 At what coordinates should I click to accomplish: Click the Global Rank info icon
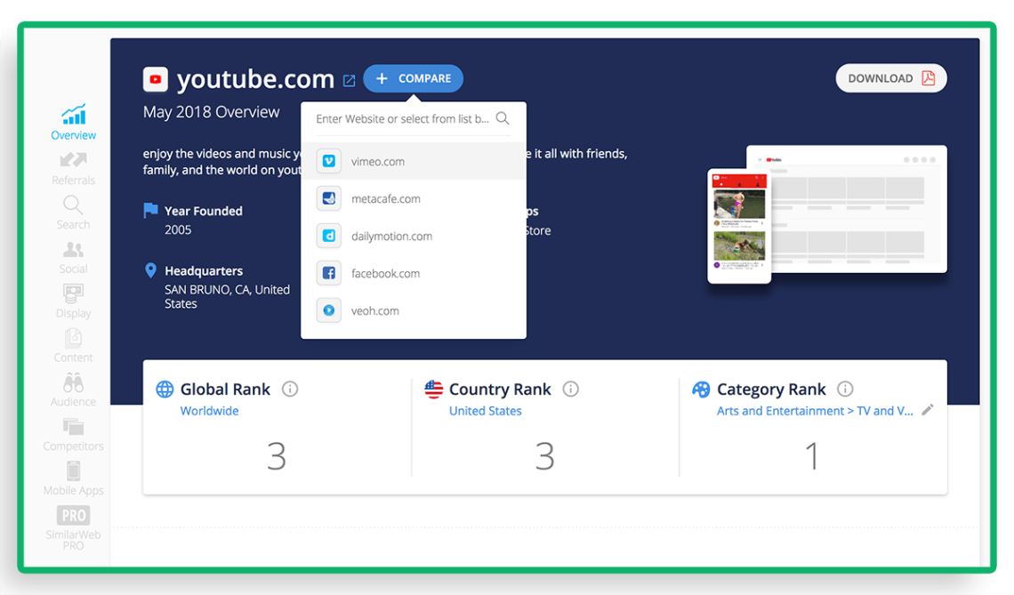pos(290,389)
